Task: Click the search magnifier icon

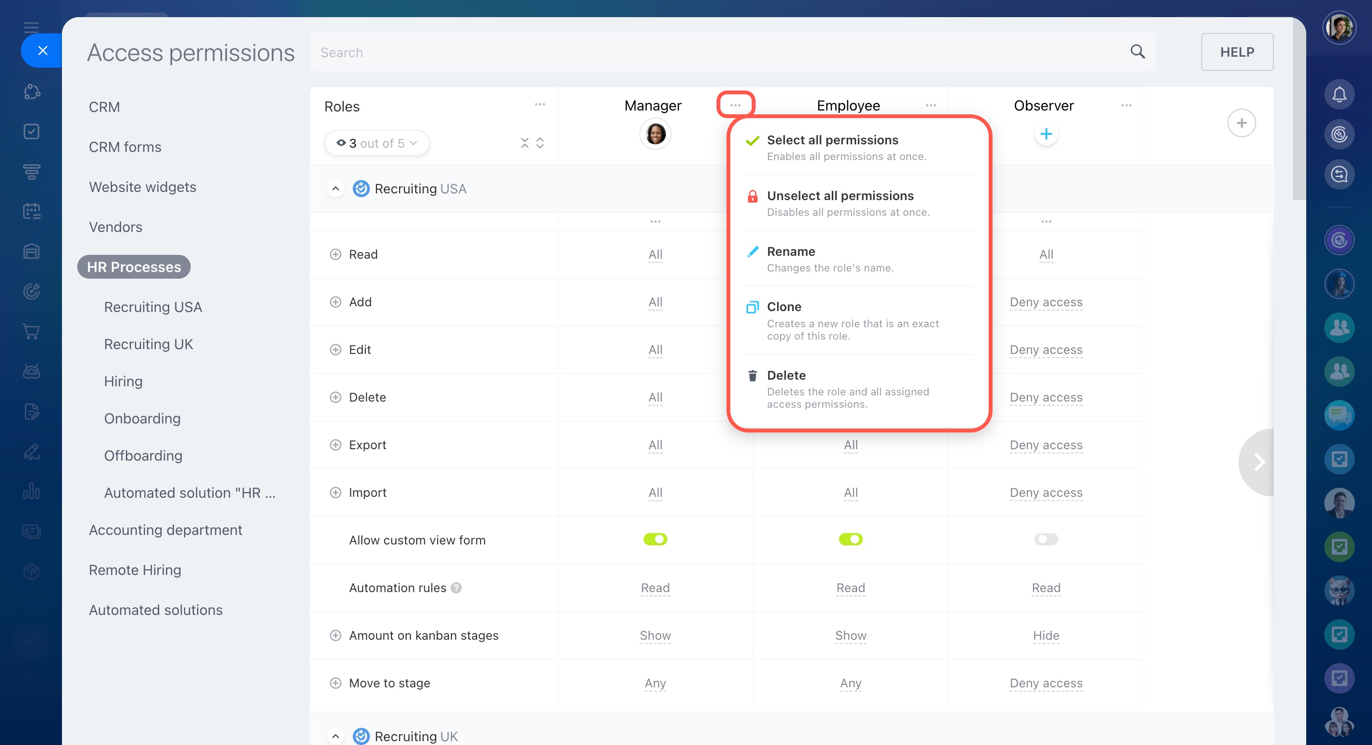Action: pyautogui.click(x=1137, y=51)
